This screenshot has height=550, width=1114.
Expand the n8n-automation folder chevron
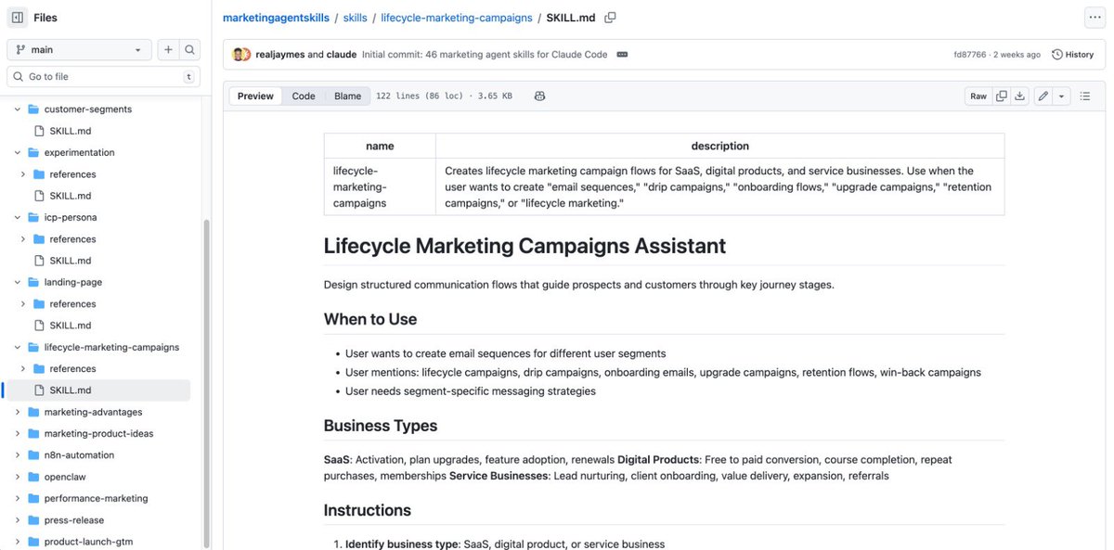[17, 455]
